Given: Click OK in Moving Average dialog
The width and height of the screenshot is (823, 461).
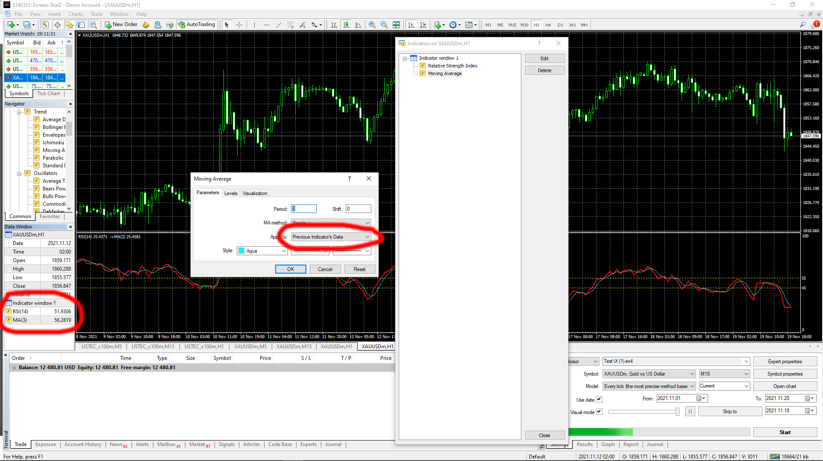Looking at the screenshot, I should (291, 269).
